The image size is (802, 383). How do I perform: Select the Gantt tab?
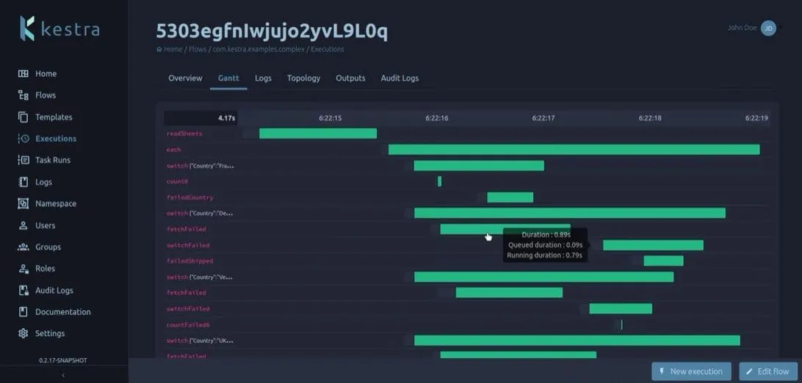click(x=228, y=78)
